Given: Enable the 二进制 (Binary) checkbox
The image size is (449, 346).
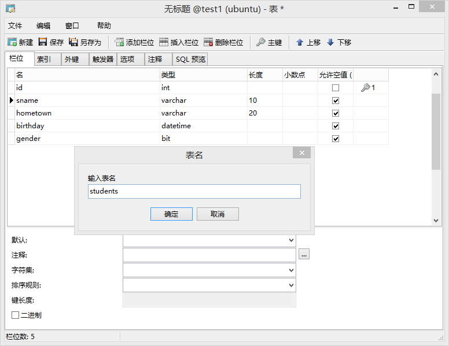Looking at the screenshot, I should [16, 315].
